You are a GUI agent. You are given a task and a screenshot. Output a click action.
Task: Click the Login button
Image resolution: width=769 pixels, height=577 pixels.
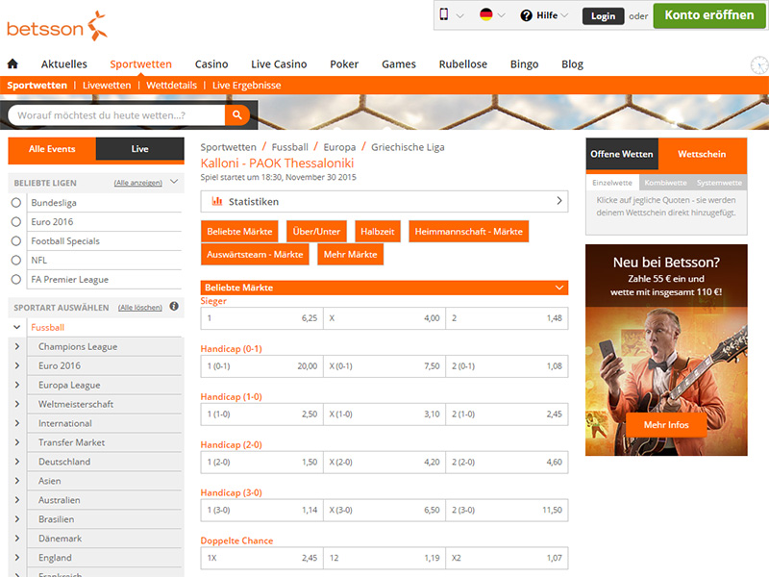click(x=604, y=16)
